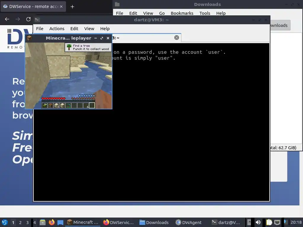Click the free space status in Downloads window
Screen dimensions: 303x227
(x=283, y=148)
